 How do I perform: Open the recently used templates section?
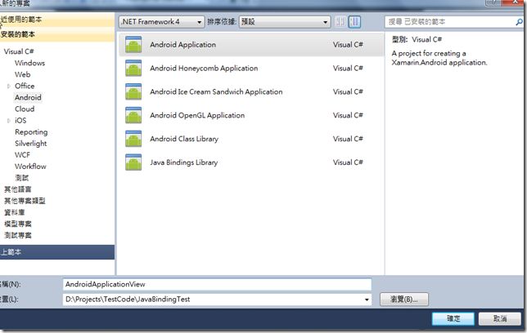pyautogui.click(x=57, y=20)
